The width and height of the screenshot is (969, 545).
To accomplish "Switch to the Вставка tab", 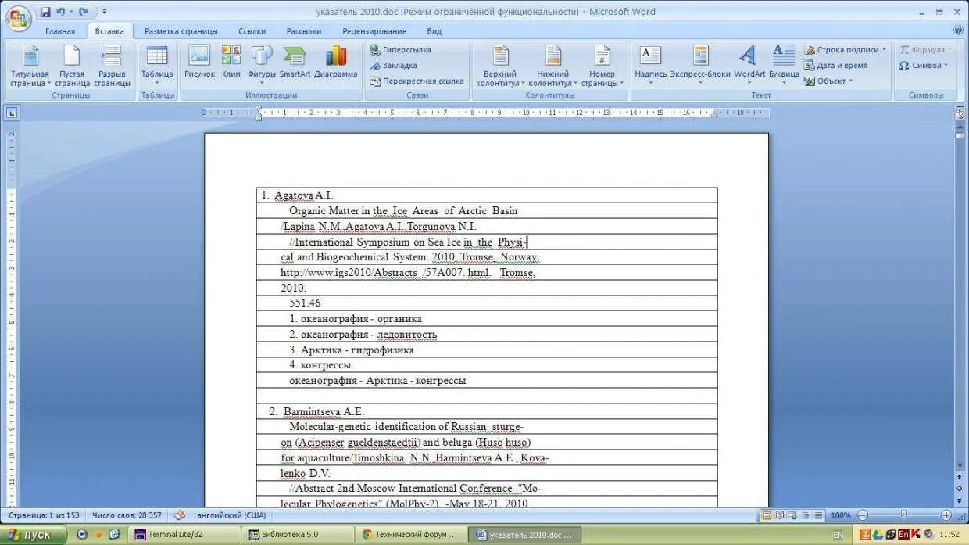I will [109, 31].
